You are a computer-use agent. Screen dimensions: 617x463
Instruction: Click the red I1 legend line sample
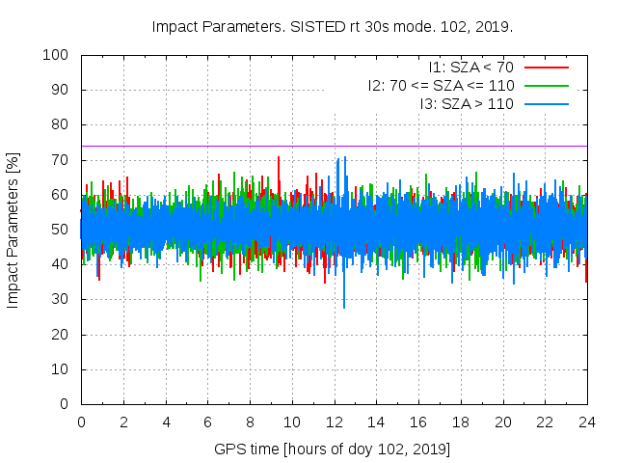[546, 68]
